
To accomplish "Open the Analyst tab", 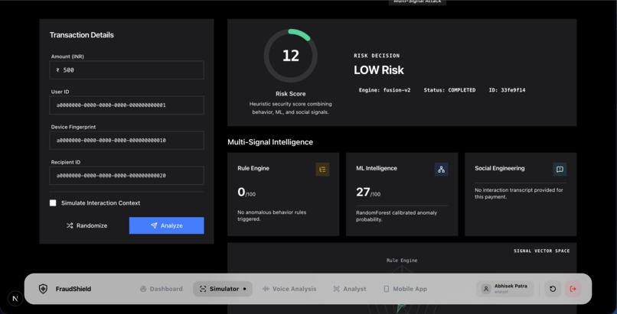I will point(350,289).
